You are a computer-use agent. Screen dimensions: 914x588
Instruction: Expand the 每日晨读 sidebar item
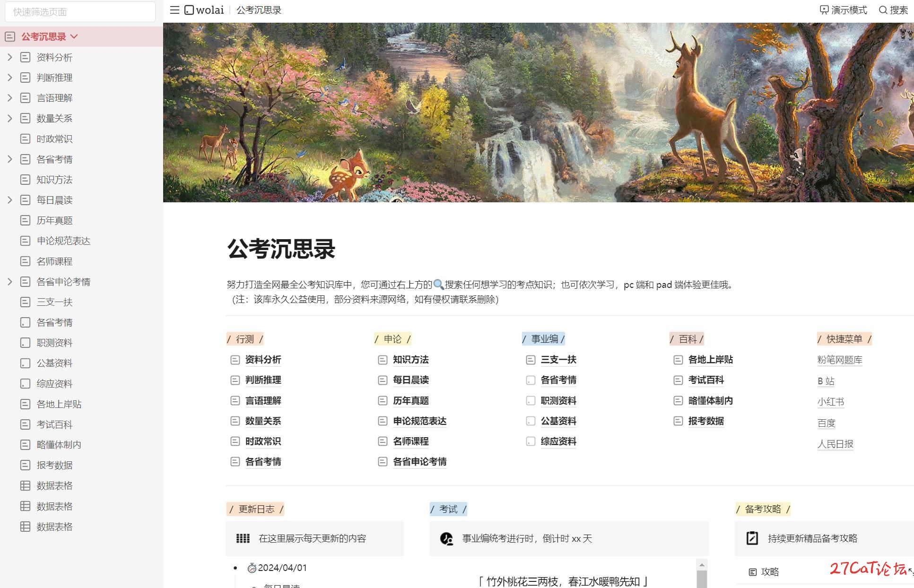[9, 200]
